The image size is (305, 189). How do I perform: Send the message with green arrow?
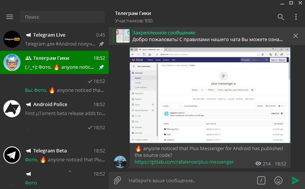[295, 180]
